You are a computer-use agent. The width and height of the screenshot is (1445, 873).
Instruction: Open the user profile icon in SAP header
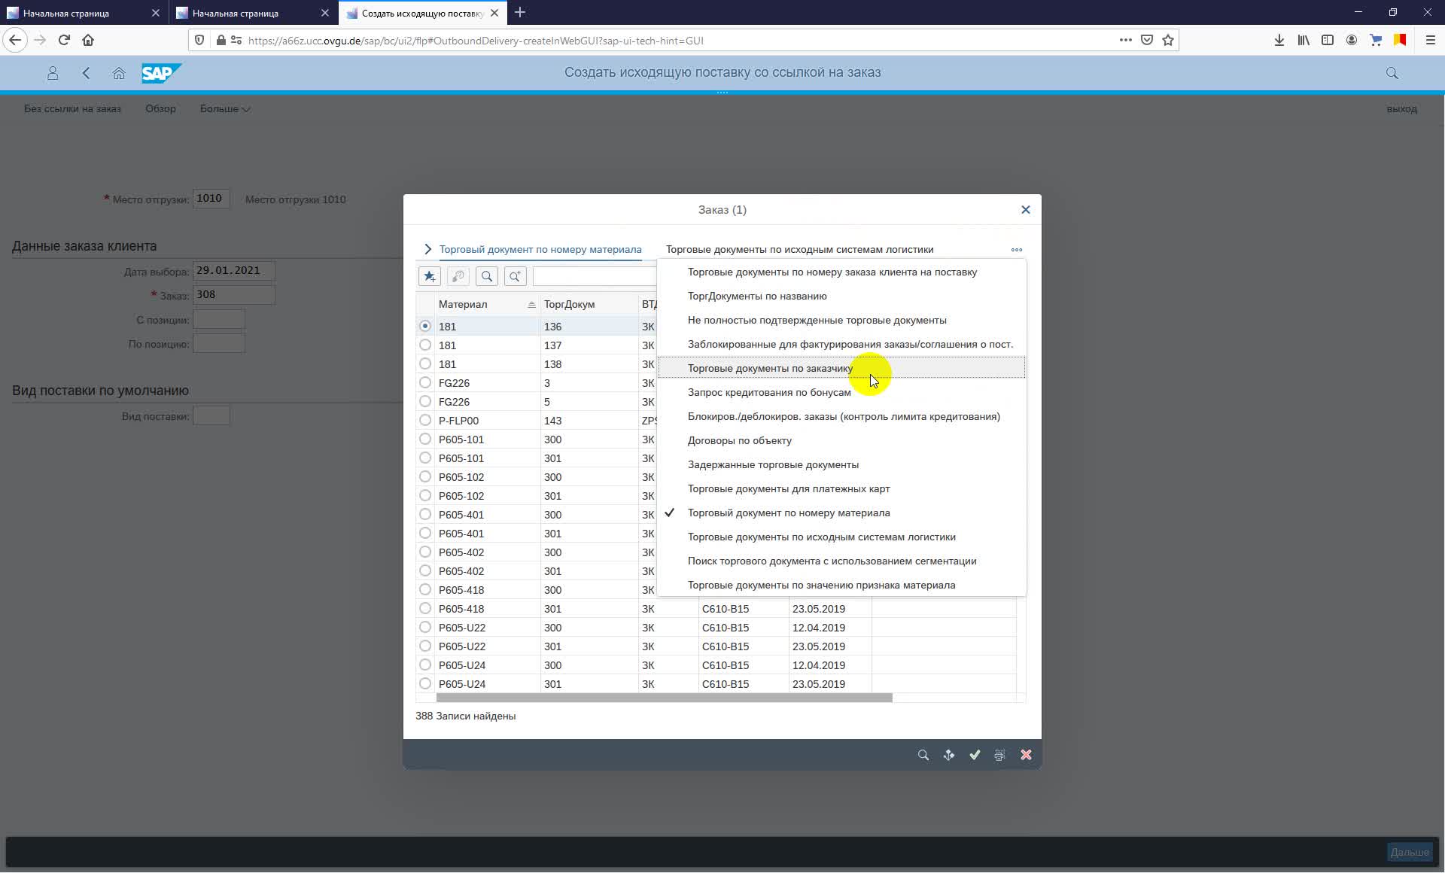pyautogui.click(x=53, y=73)
